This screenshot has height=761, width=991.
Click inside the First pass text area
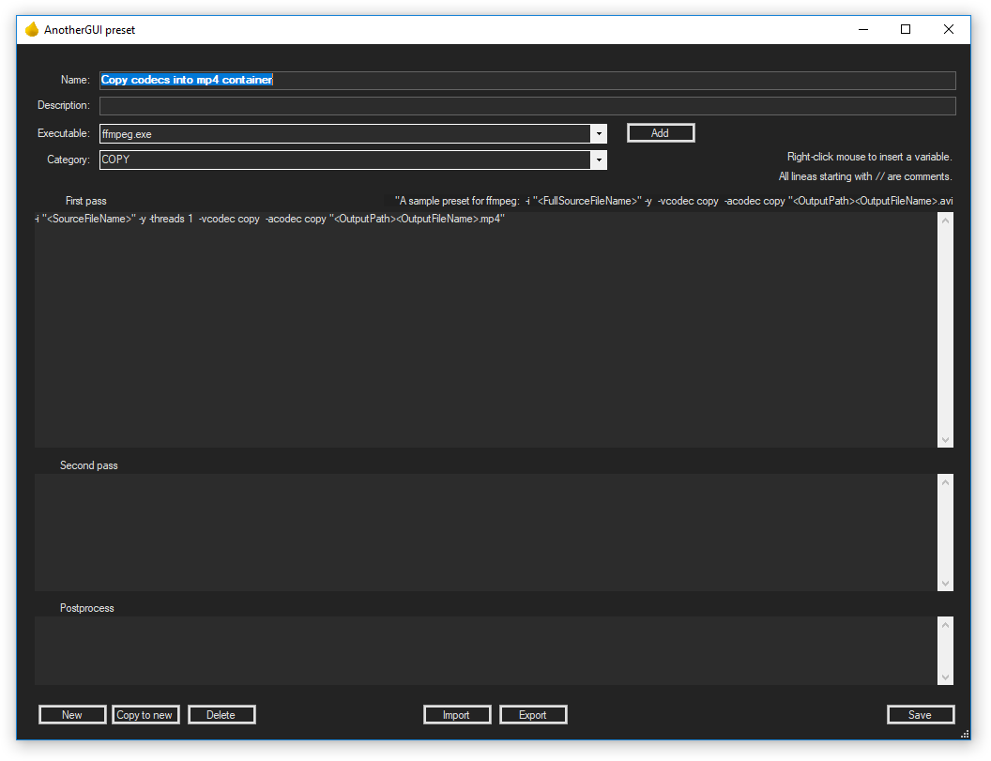pyautogui.click(x=485, y=329)
